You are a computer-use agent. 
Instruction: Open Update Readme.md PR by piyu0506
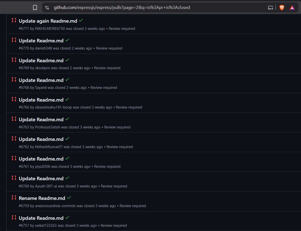point(41,159)
